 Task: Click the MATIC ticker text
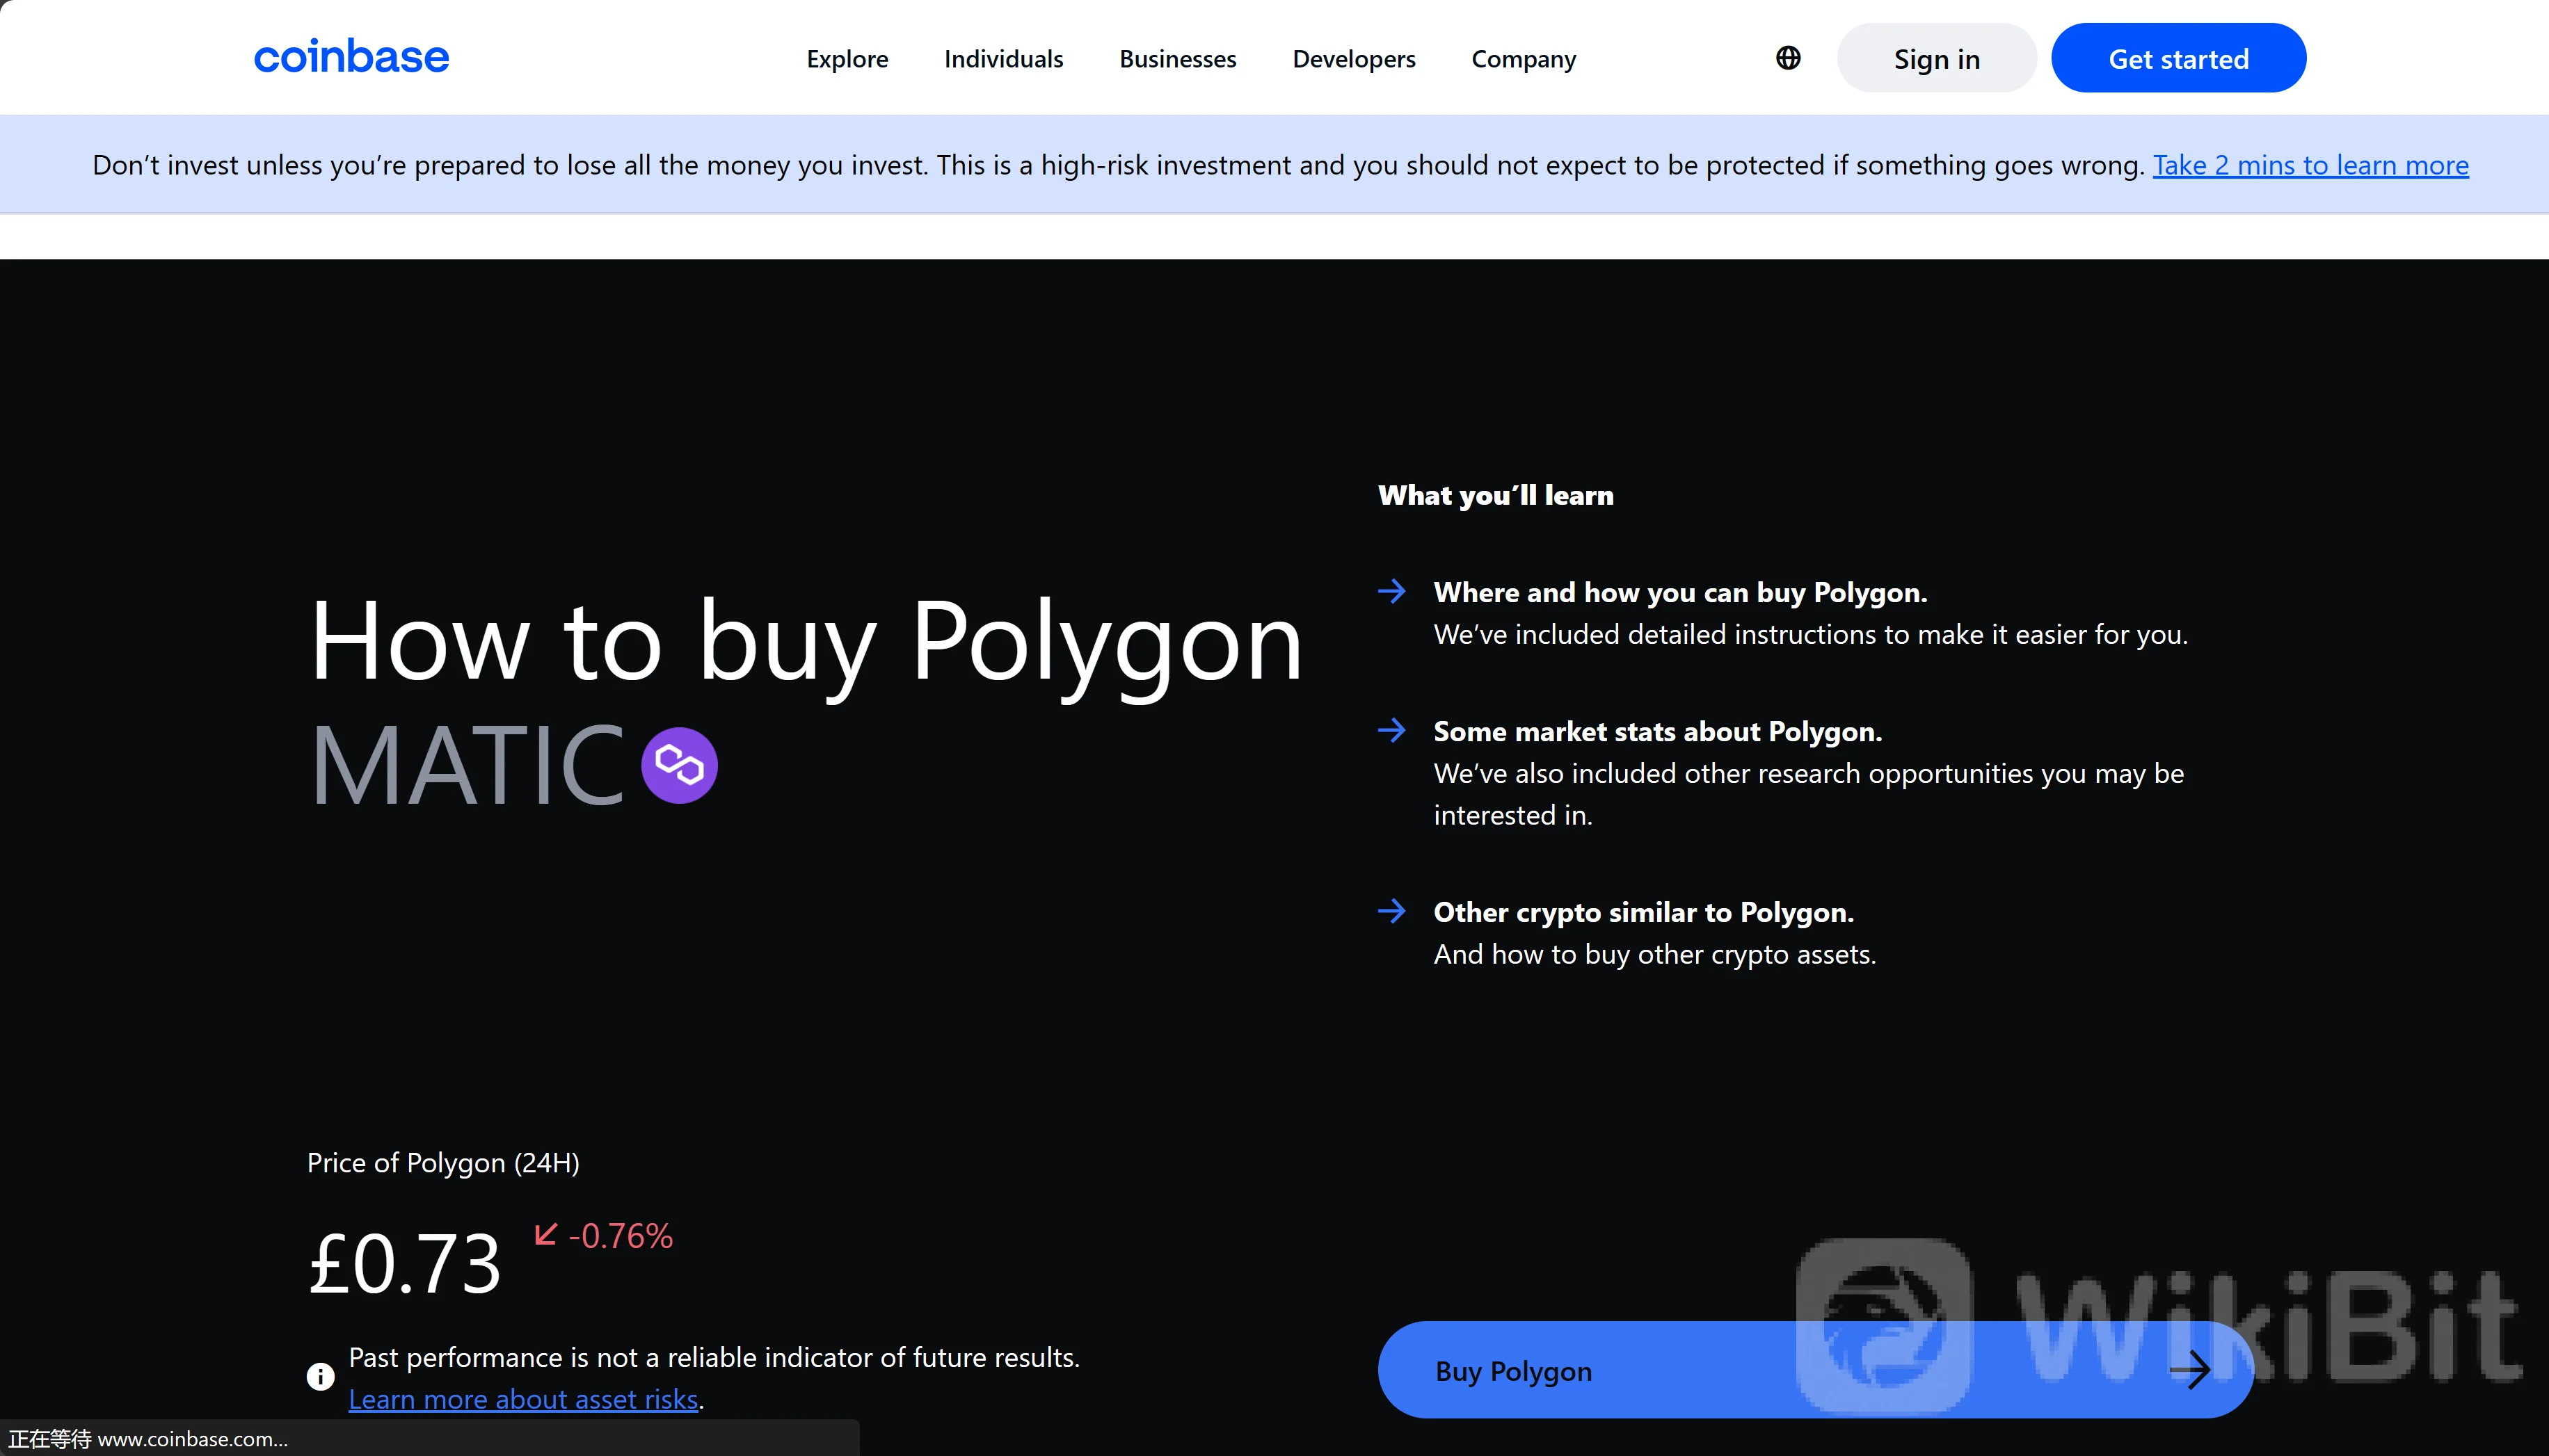pos(468,765)
